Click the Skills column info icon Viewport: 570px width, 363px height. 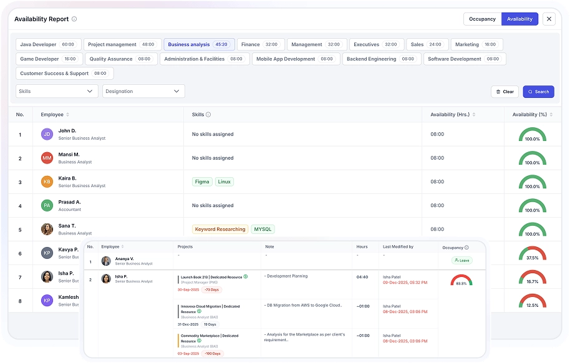point(208,115)
